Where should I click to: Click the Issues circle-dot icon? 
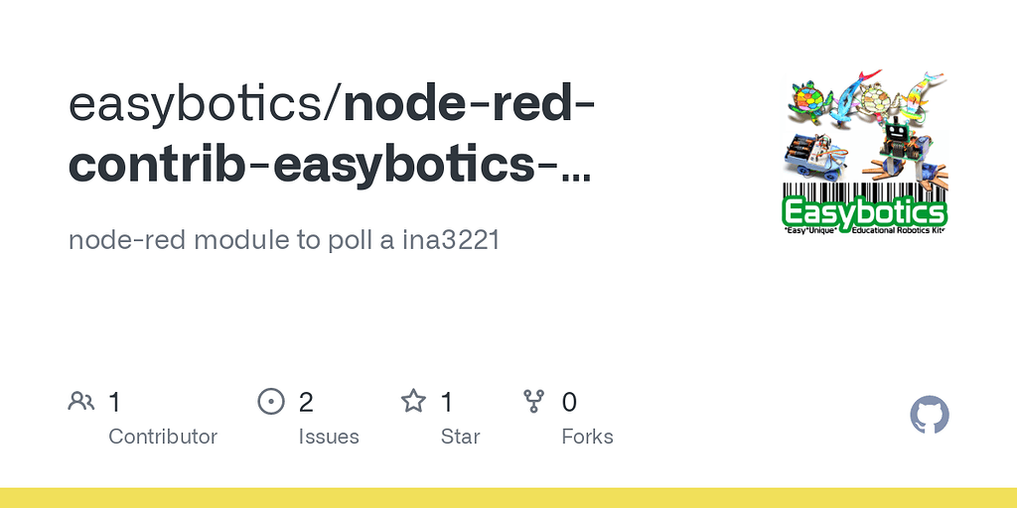coord(271,402)
